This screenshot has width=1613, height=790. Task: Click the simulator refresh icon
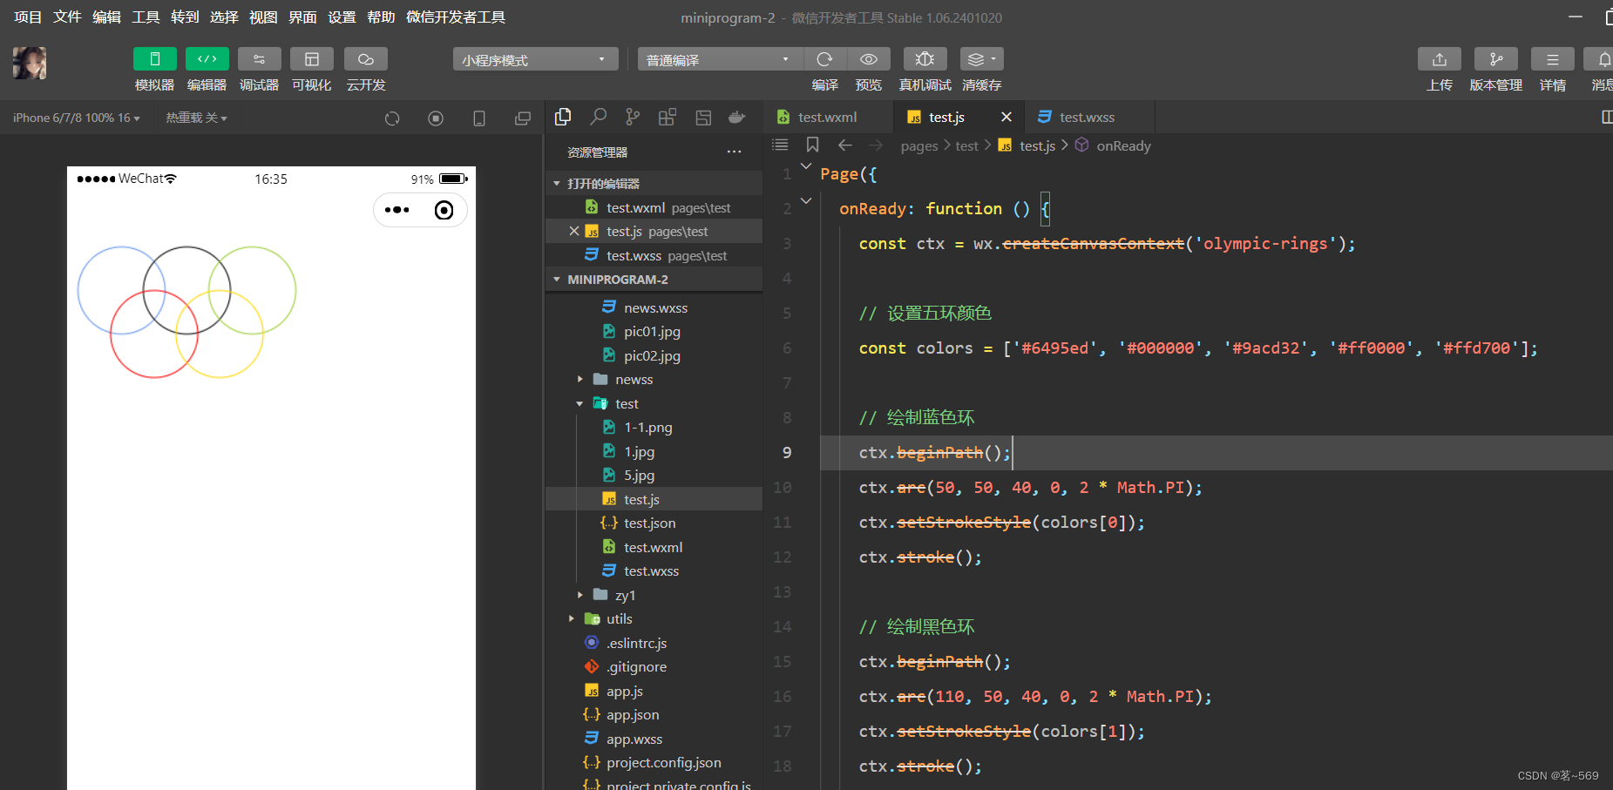coord(392,118)
